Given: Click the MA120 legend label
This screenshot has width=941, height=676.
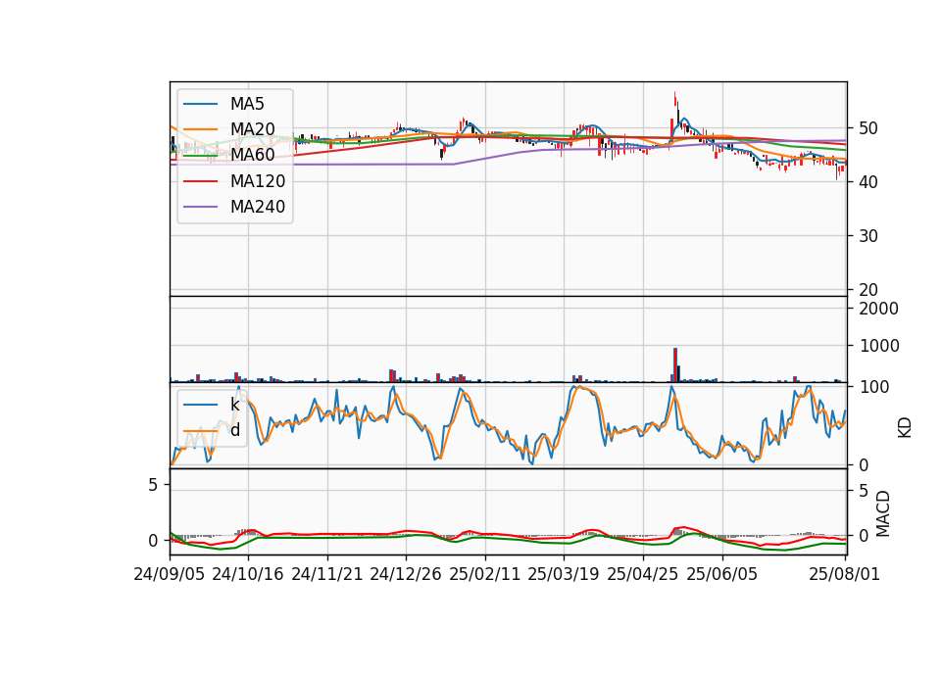Looking at the screenshot, I should 258,180.
